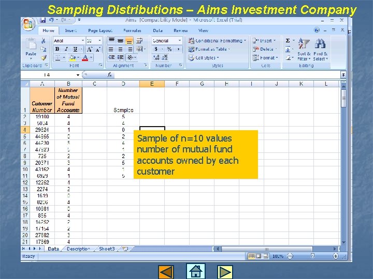Screen dimensions: 373x279
Task: Click Merge and Center
Action: [x=139, y=50]
